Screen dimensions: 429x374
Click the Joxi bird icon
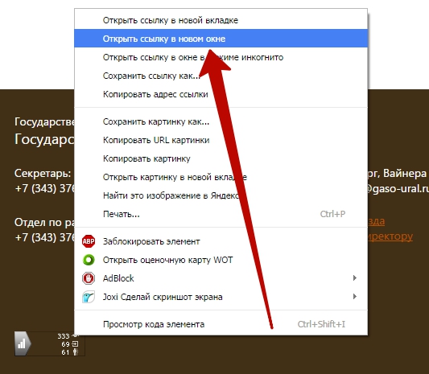tap(89, 297)
